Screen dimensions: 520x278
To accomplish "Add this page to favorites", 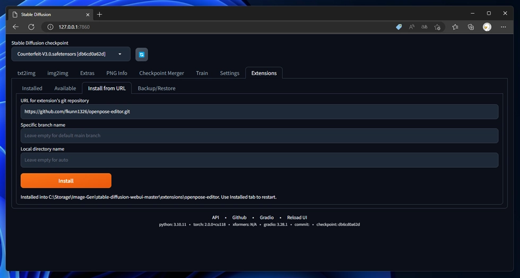I will coord(437,27).
